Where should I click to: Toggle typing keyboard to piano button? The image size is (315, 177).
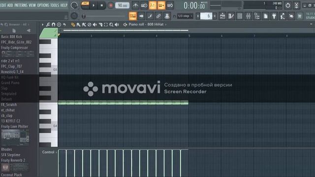[x=132, y=16]
